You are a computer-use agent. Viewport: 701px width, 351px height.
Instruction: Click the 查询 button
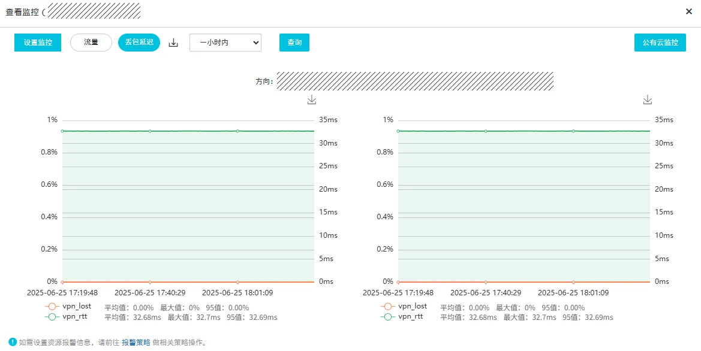(x=294, y=43)
